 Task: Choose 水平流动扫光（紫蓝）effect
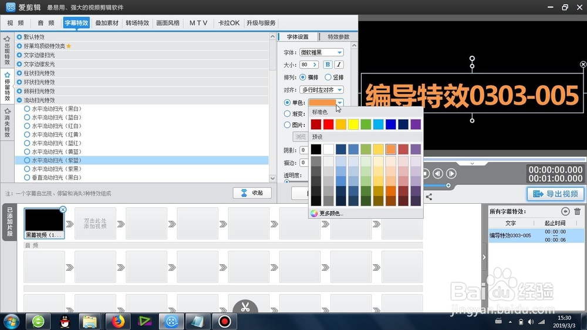coord(27,160)
